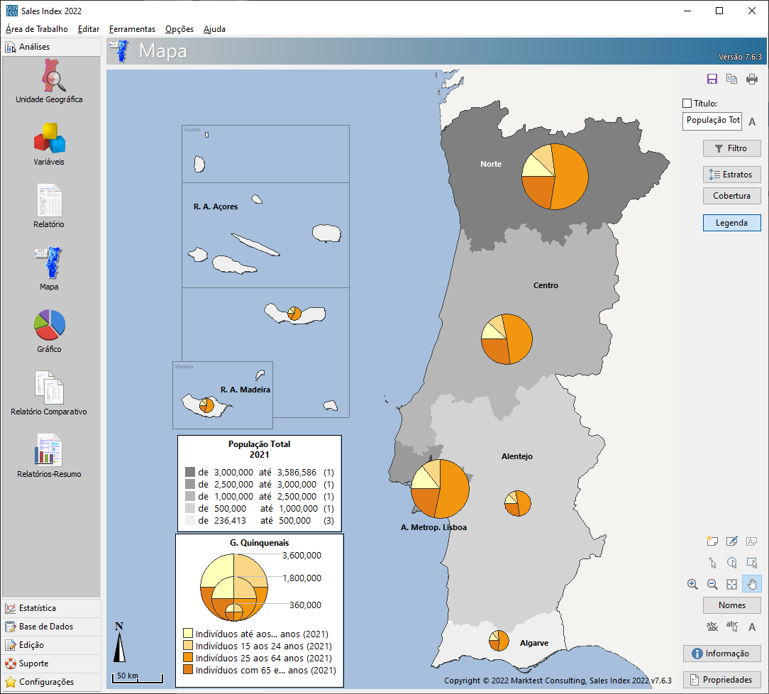Click the Filtro button
769x694 pixels.
coord(731,148)
